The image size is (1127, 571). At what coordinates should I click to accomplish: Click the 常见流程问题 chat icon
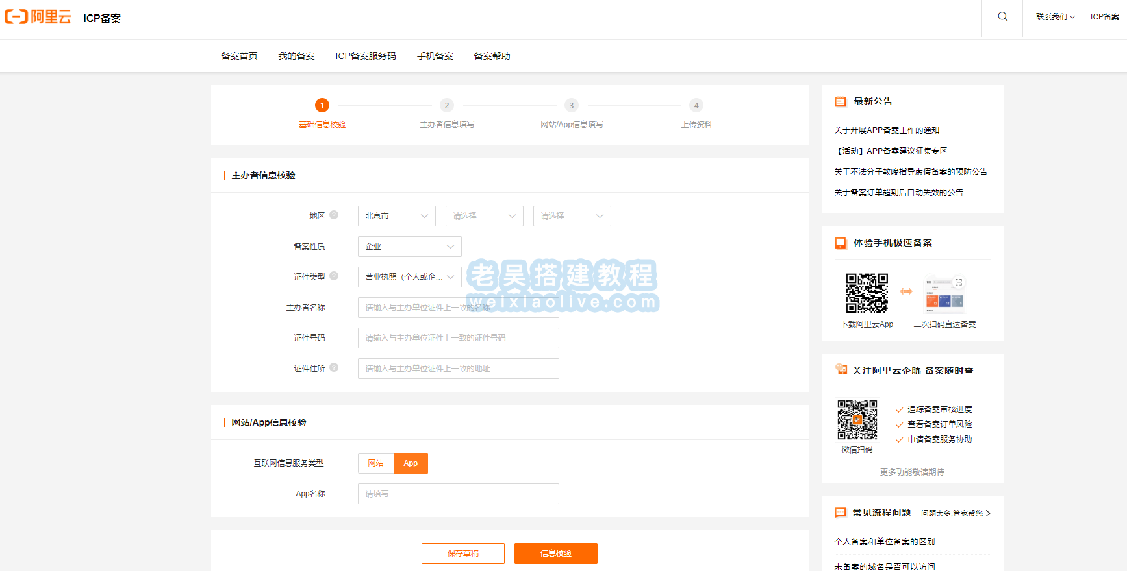click(x=841, y=513)
